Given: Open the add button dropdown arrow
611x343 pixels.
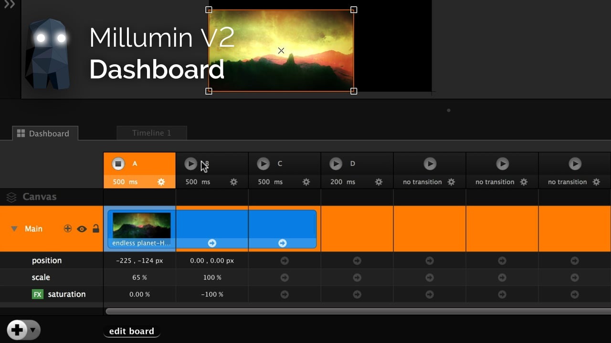Looking at the screenshot, I should coord(33,330).
